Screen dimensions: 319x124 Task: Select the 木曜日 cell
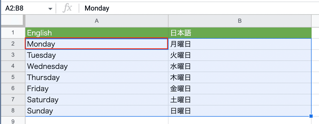click(x=240, y=77)
